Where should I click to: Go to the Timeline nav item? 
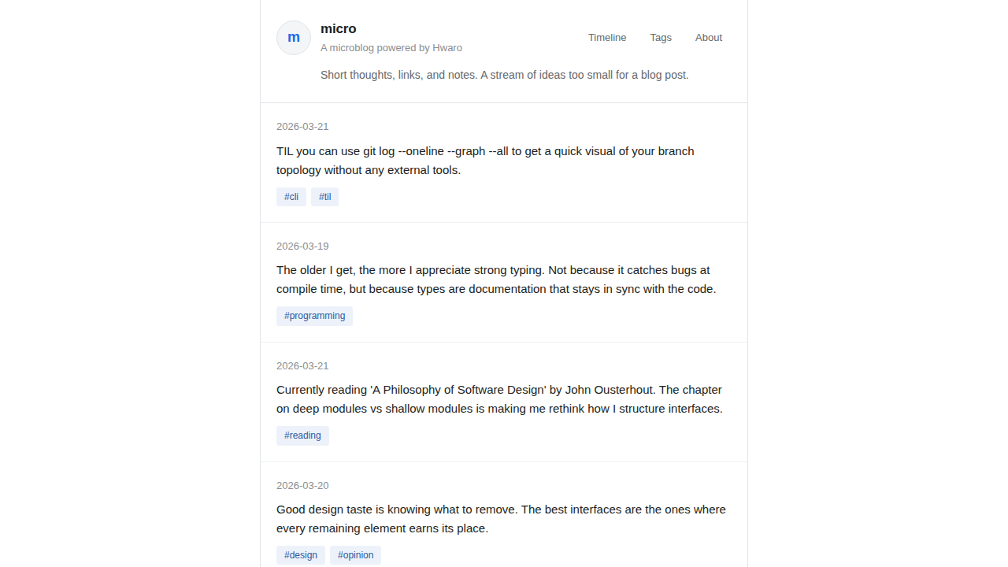point(607,38)
